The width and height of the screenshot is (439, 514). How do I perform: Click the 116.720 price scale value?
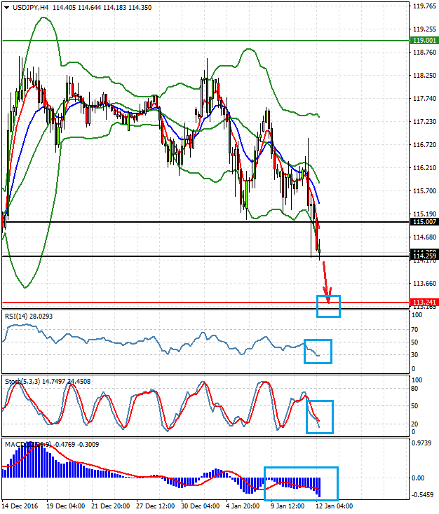[x=424, y=144]
